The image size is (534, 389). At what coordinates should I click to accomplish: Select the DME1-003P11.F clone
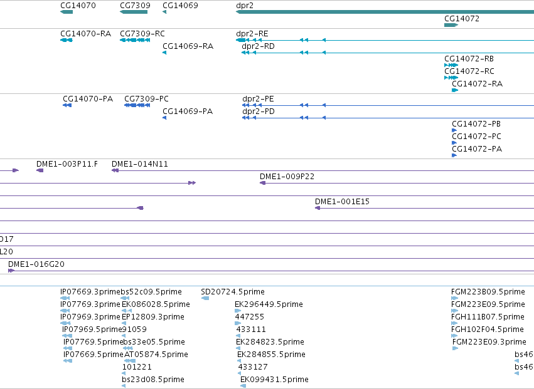40,170
